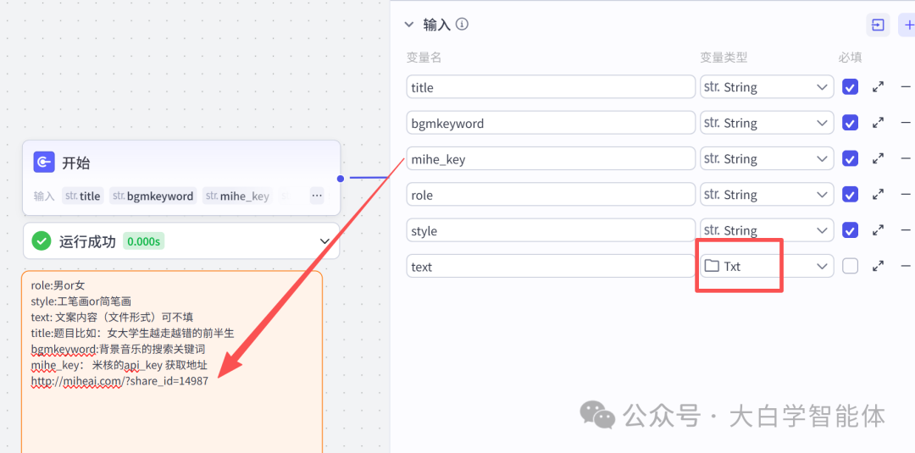Click the str.title tag on Start node
Screen dimensions: 915x453
(83, 196)
